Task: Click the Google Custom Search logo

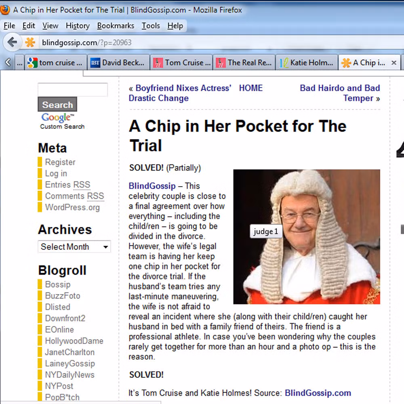Action: click(62, 121)
